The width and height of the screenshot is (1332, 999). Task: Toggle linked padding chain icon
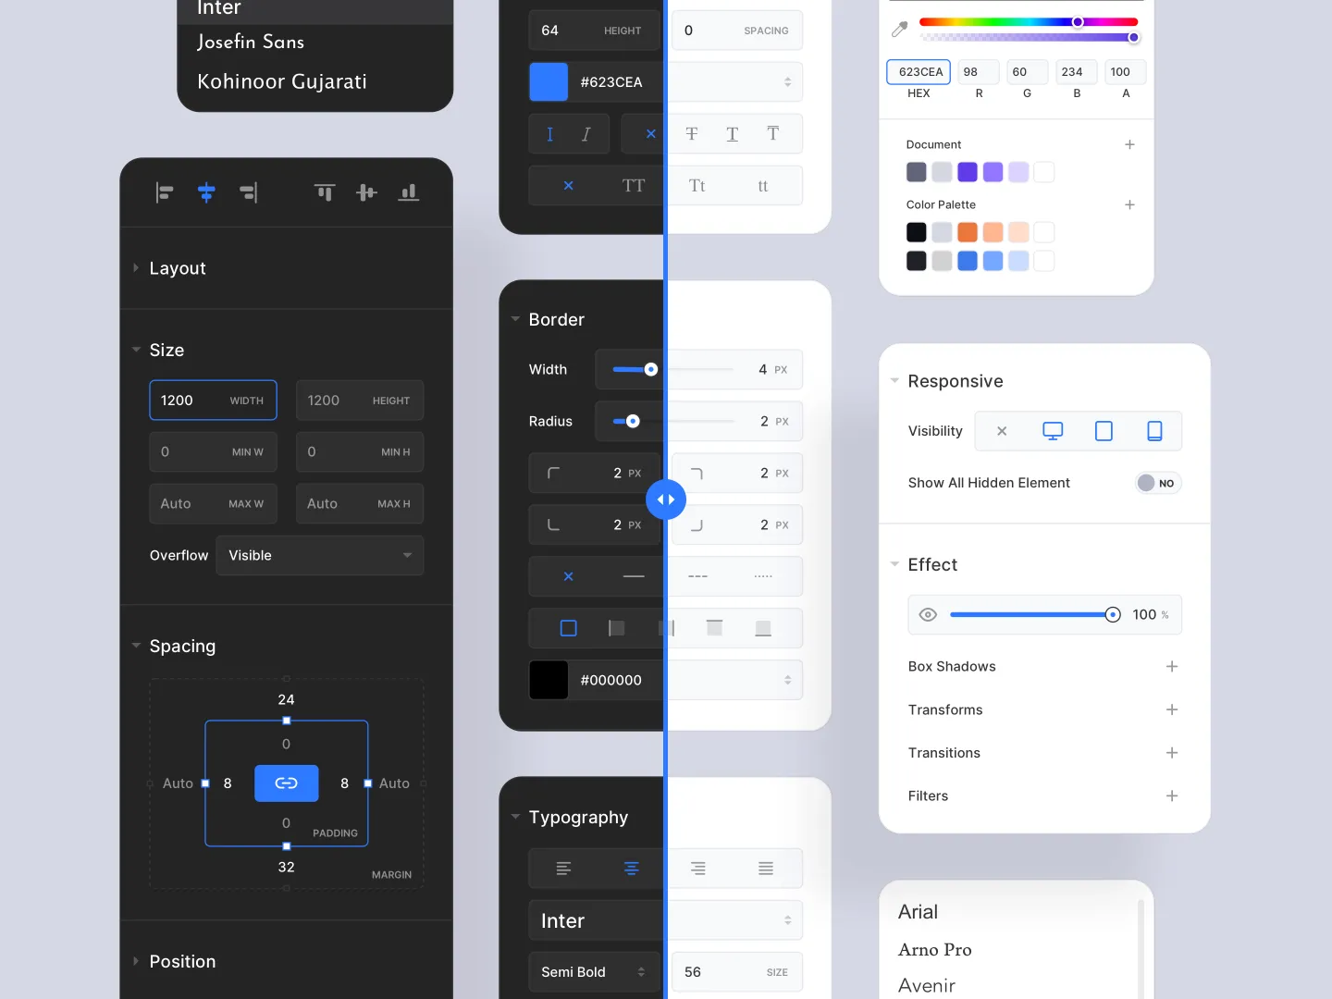click(287, 783)
